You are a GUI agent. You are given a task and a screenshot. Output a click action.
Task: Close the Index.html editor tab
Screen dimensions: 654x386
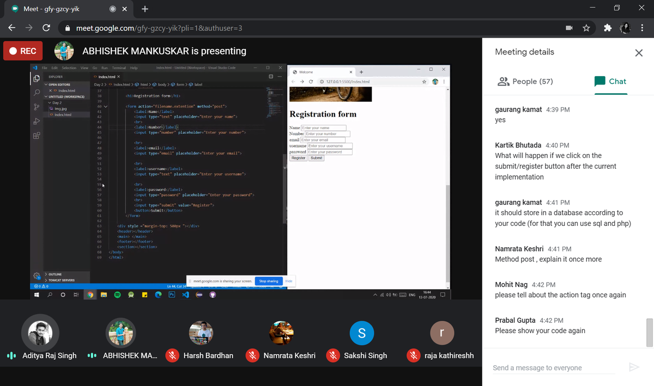click(x=119, y=77)
